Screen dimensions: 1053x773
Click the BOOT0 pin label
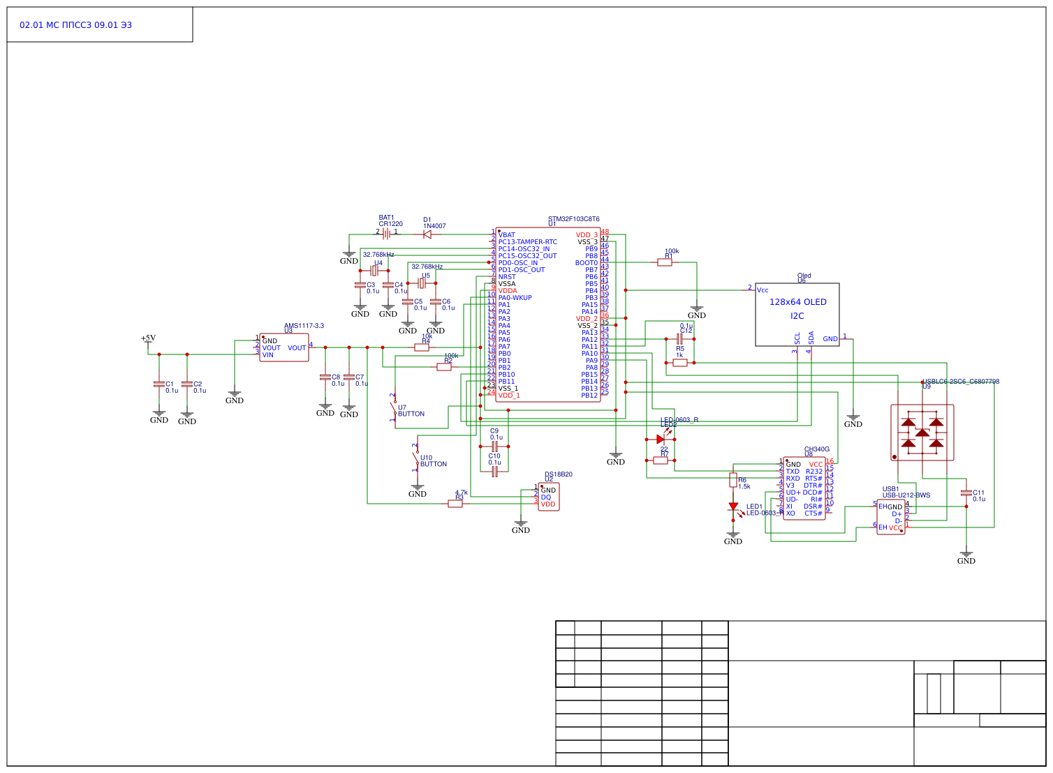point(587,263)
